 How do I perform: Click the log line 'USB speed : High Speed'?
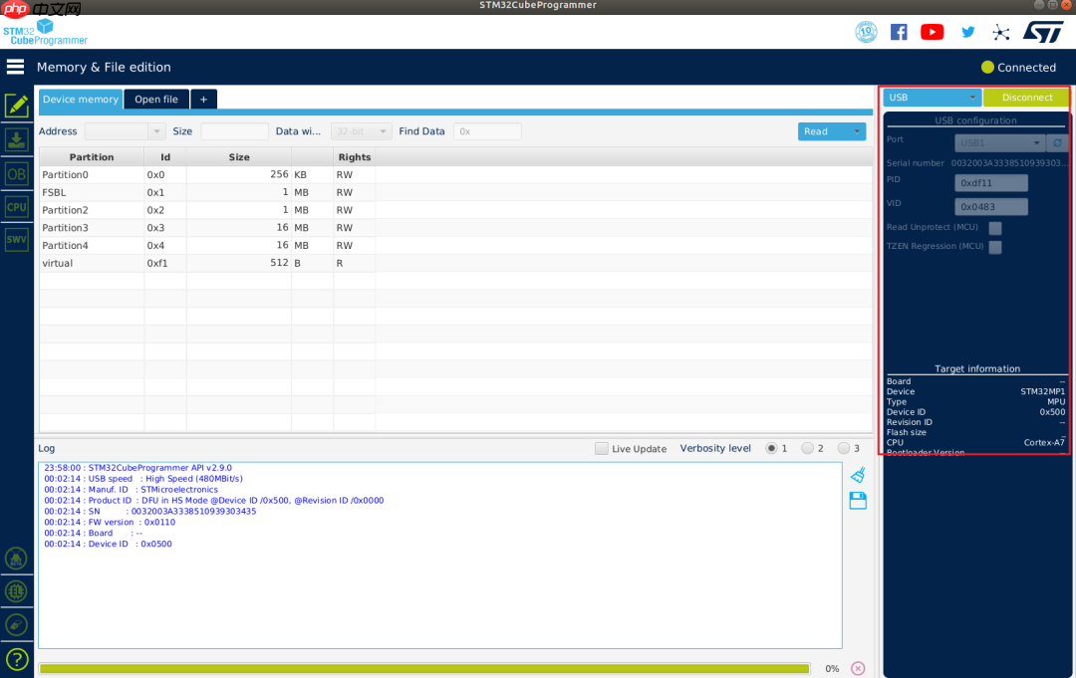point(143,479)
